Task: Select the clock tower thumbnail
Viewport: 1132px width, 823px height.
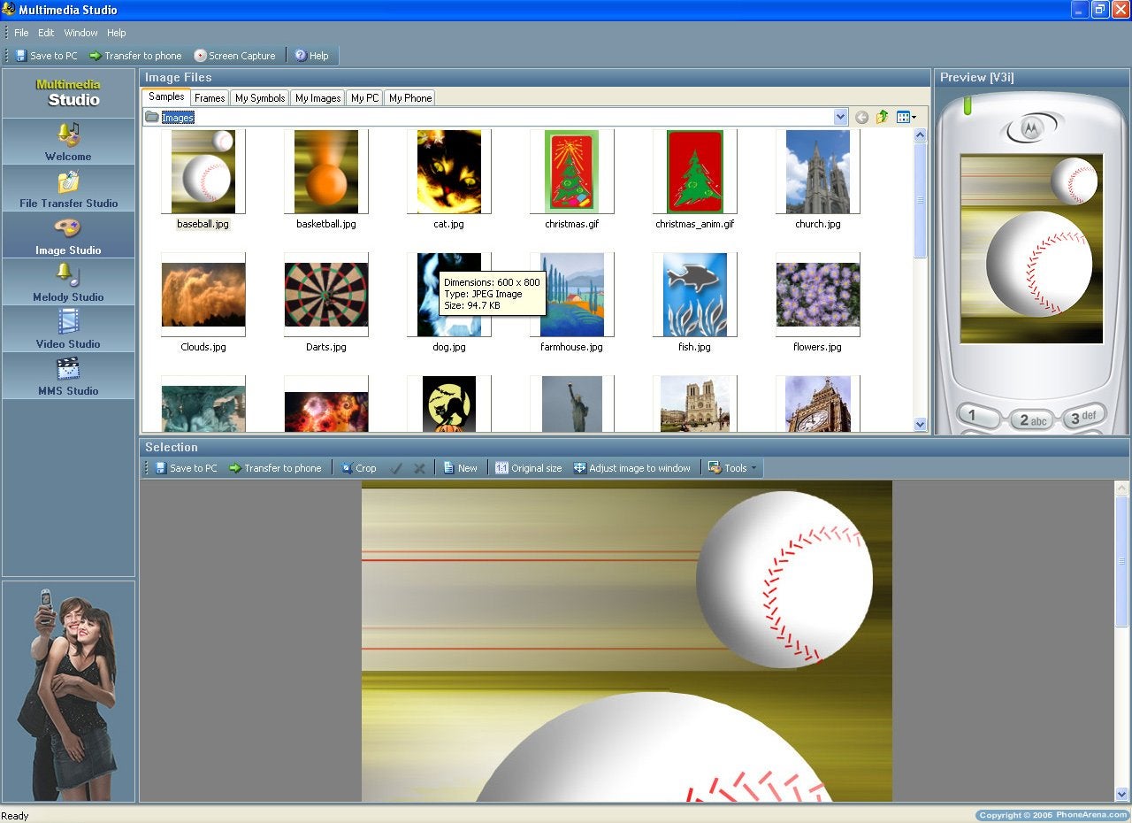Action: coord(817,404)
